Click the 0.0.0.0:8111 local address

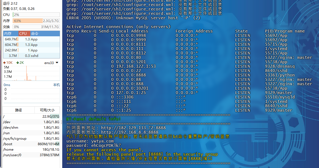pos(131,44)
